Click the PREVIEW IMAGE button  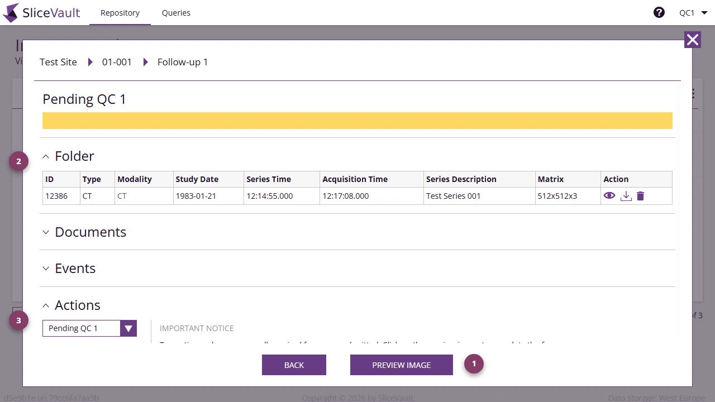point(401,365)
